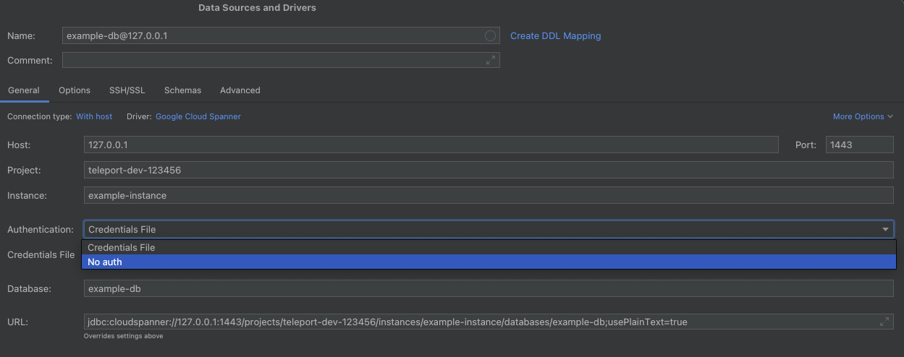Switch to the Options tab
The width and height of the screenshot is (904, 357).
[x=75, y=90]
